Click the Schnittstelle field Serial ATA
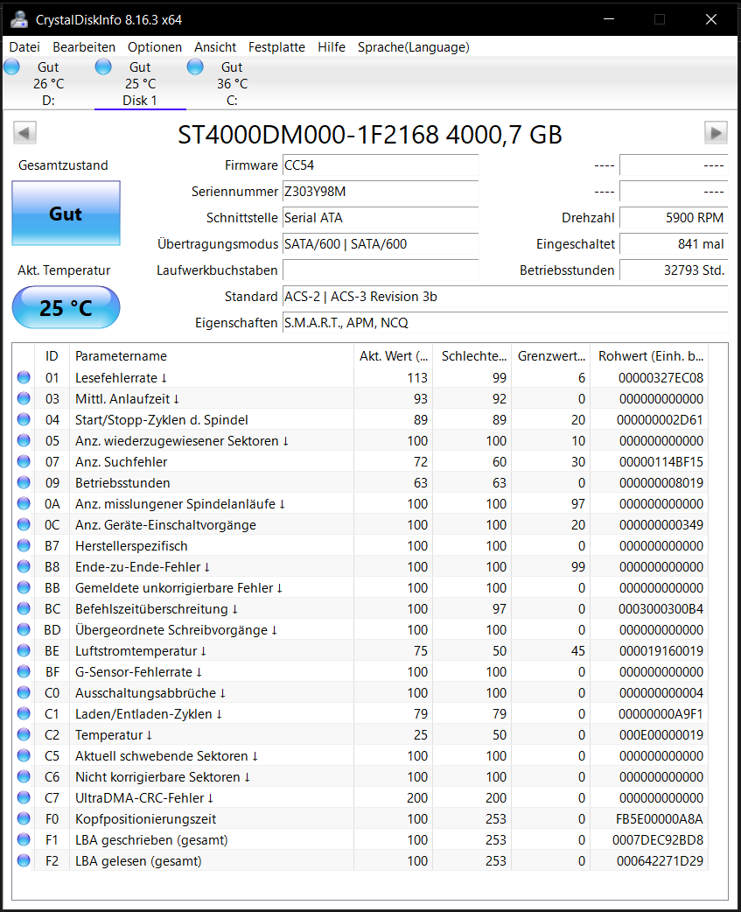 [x=381, y=218]
